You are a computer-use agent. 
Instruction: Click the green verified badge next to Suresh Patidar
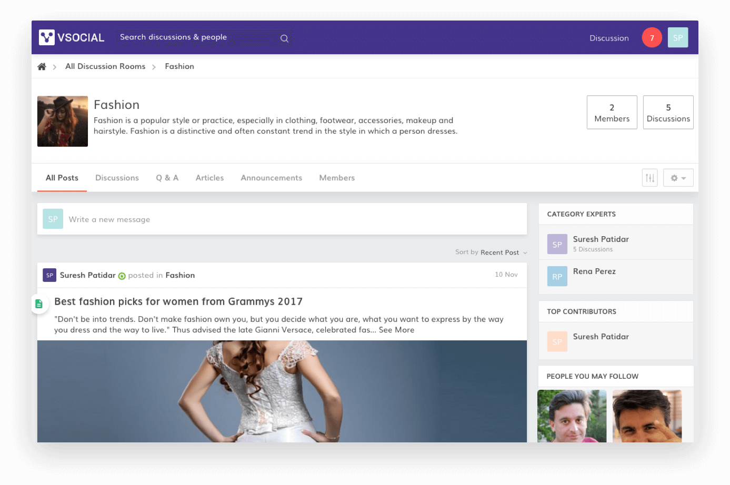click(x=122, y=276)
